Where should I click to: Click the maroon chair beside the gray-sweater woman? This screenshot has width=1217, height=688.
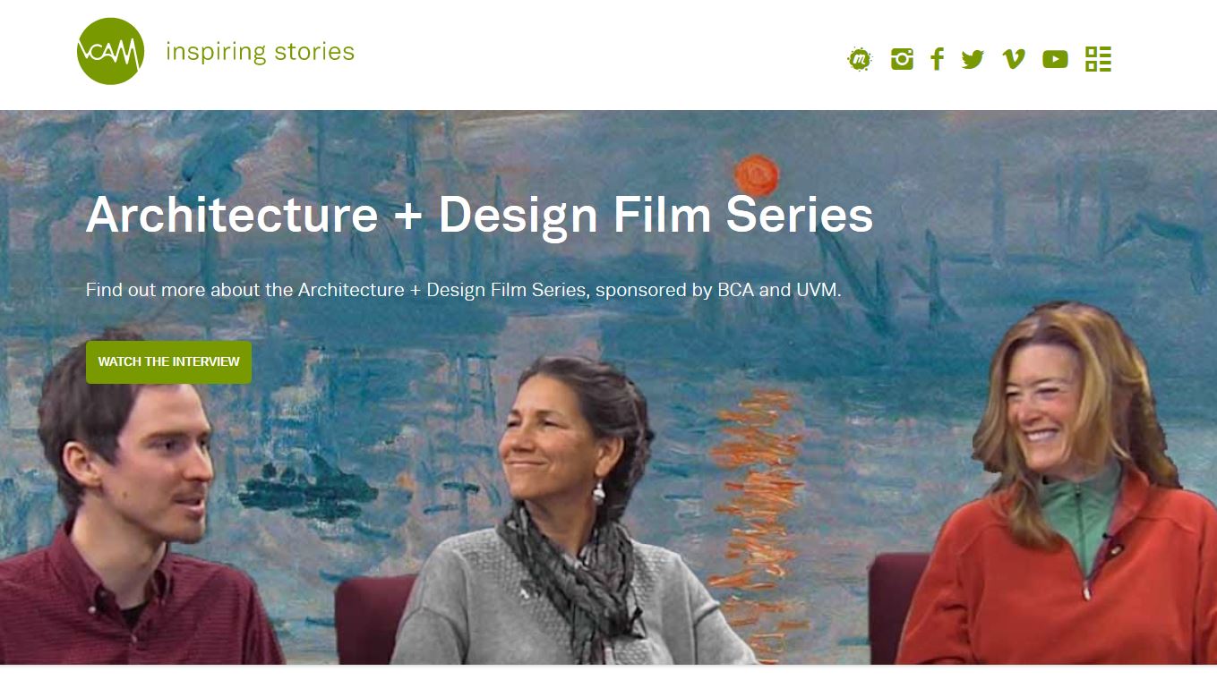coord(372,617)
